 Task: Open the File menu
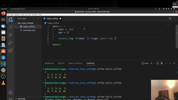pyautogui.click(x=8, y=15)
